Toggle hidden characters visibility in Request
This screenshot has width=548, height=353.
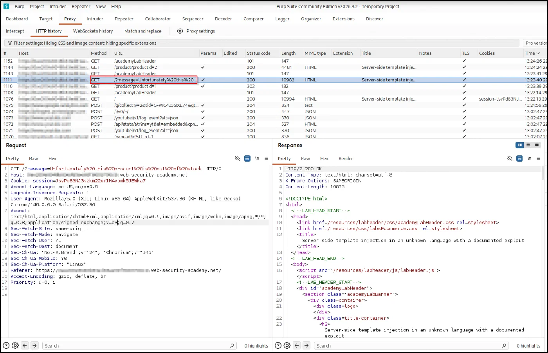237,158
